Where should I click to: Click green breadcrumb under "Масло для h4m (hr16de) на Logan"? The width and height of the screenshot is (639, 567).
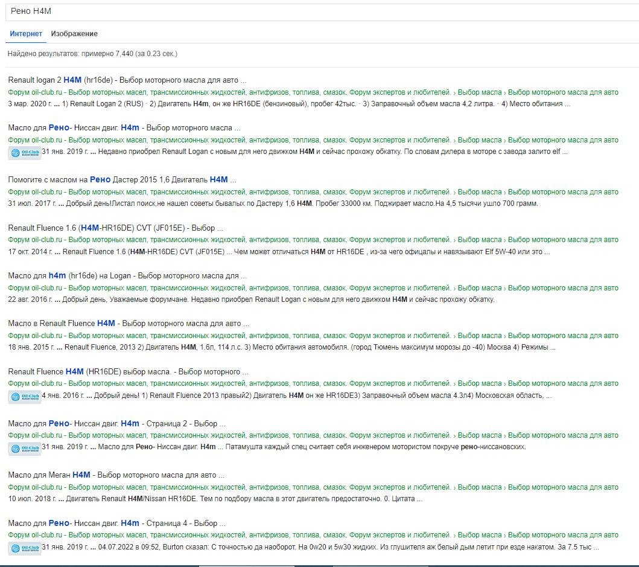coord(313,288)
